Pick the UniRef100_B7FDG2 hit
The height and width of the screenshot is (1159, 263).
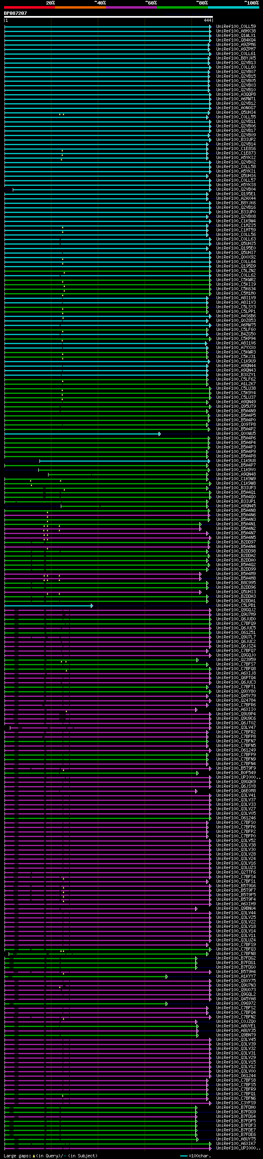tap(236, 958)
